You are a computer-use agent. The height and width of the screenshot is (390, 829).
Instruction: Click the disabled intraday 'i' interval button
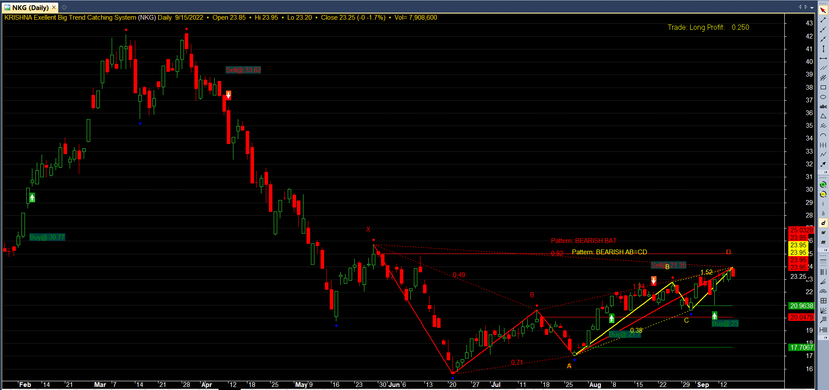[823, 204]
